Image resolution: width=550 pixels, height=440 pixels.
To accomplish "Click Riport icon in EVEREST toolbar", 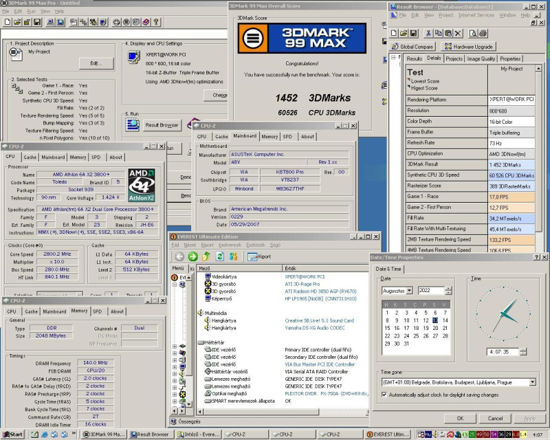I will (x=259, y=256).
